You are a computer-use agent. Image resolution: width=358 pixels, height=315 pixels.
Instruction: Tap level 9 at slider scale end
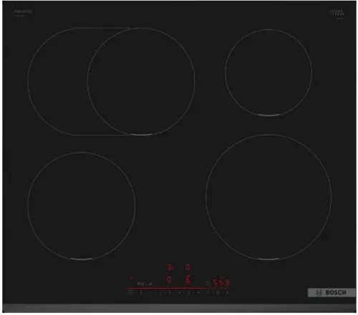227,292
